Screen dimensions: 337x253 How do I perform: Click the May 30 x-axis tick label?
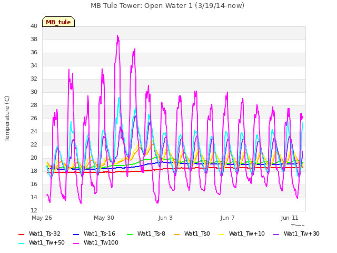tap(104, 218)
